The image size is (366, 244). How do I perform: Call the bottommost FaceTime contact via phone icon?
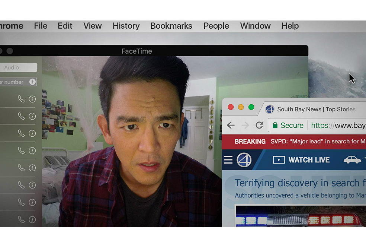[21, 219]
